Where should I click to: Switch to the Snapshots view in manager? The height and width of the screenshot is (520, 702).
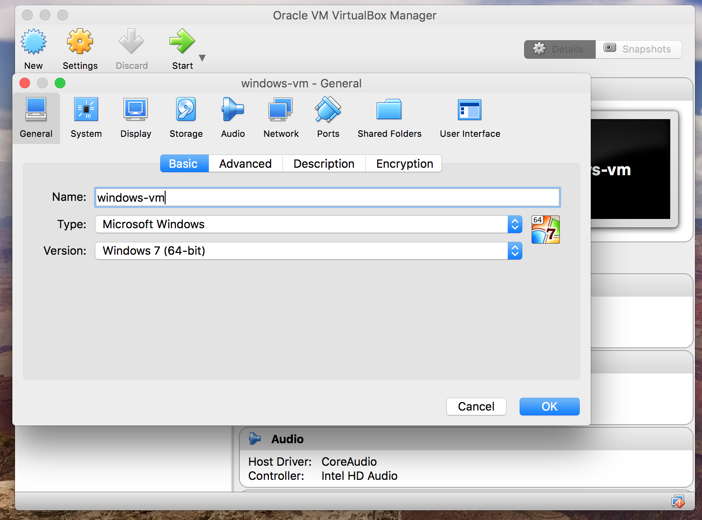click(638, 49)
